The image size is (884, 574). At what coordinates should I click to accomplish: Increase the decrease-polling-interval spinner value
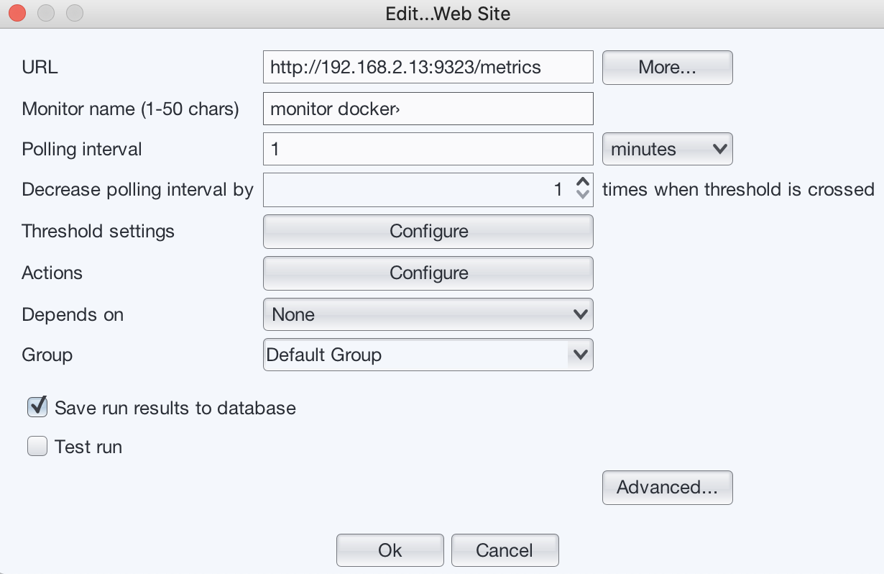(584, 183)
